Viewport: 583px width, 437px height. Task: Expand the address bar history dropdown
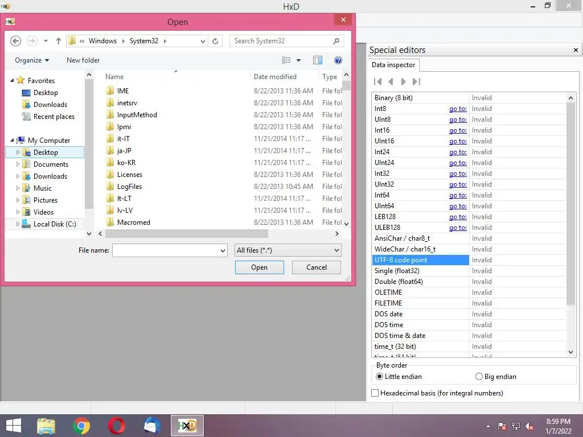203,41
